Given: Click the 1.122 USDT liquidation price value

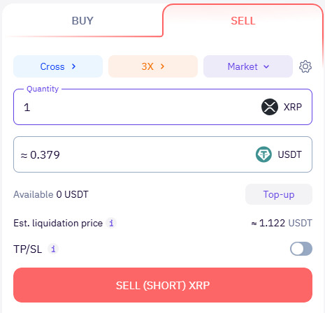Looking at the screenshot, I should [282, 223].
